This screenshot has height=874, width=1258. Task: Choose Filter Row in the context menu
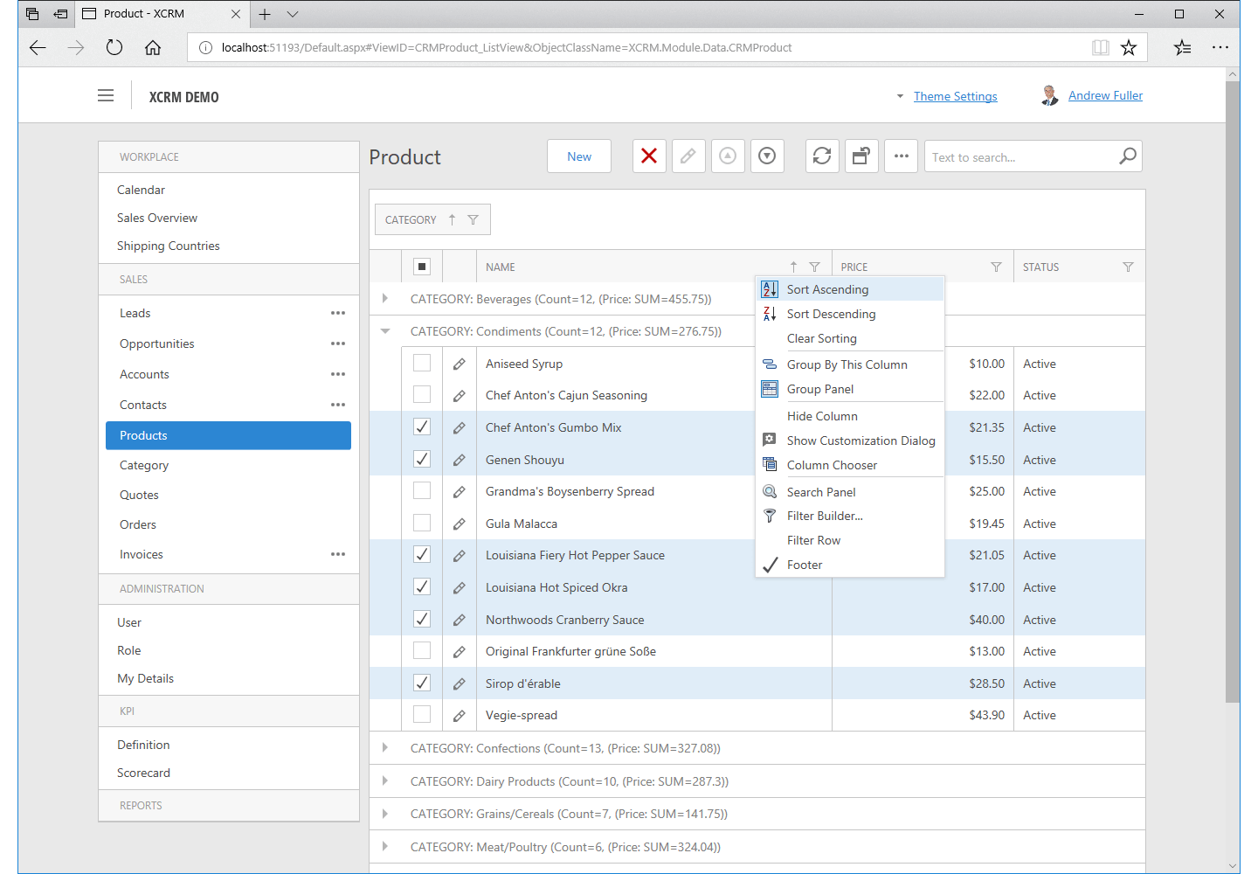click(x=813, y=540)
